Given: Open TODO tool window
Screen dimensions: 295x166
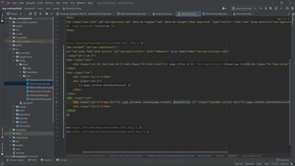Looking at the screenshot, I should 32,160.
